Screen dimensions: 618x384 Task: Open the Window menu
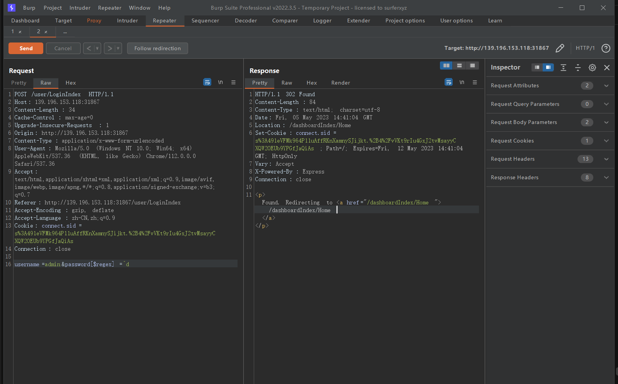[139, 8]
